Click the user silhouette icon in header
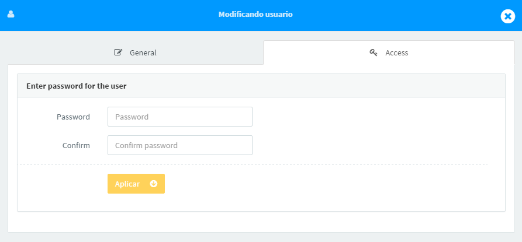Screen dimensions: 522x242 (x=11, y=14)
